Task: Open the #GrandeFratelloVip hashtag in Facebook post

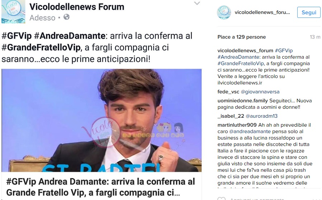Action: pos(41,48)
